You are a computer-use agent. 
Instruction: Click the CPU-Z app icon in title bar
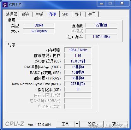(5, 5)
